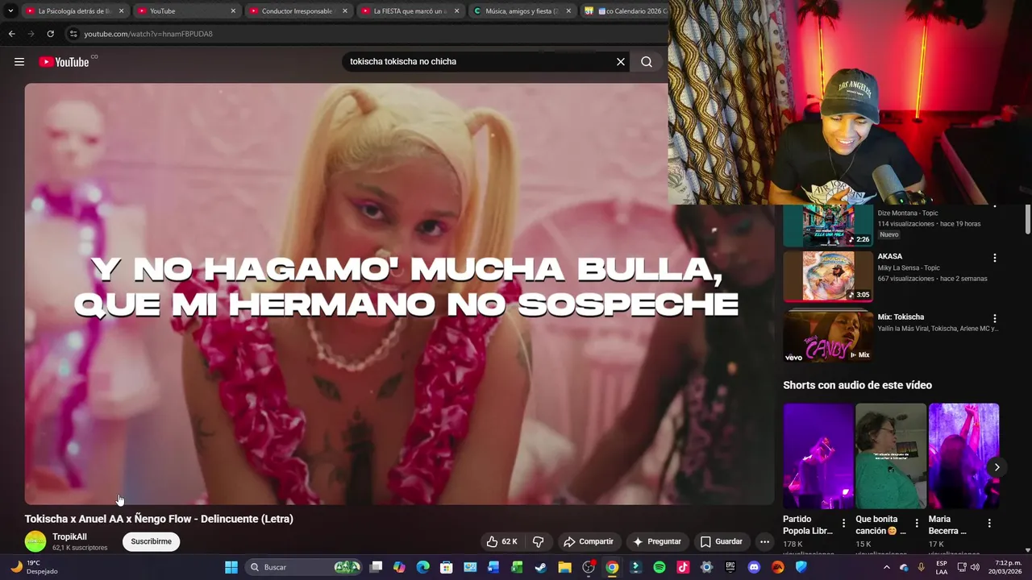Switch to 'La FIESTA que marcó un' tab

click(x=410, y=11)
